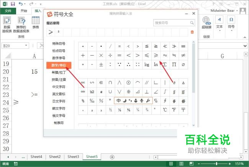The height and width of the screenshot is (167, 249).
Task: Insert the ∞ infinity symbol
Action: 83,92
